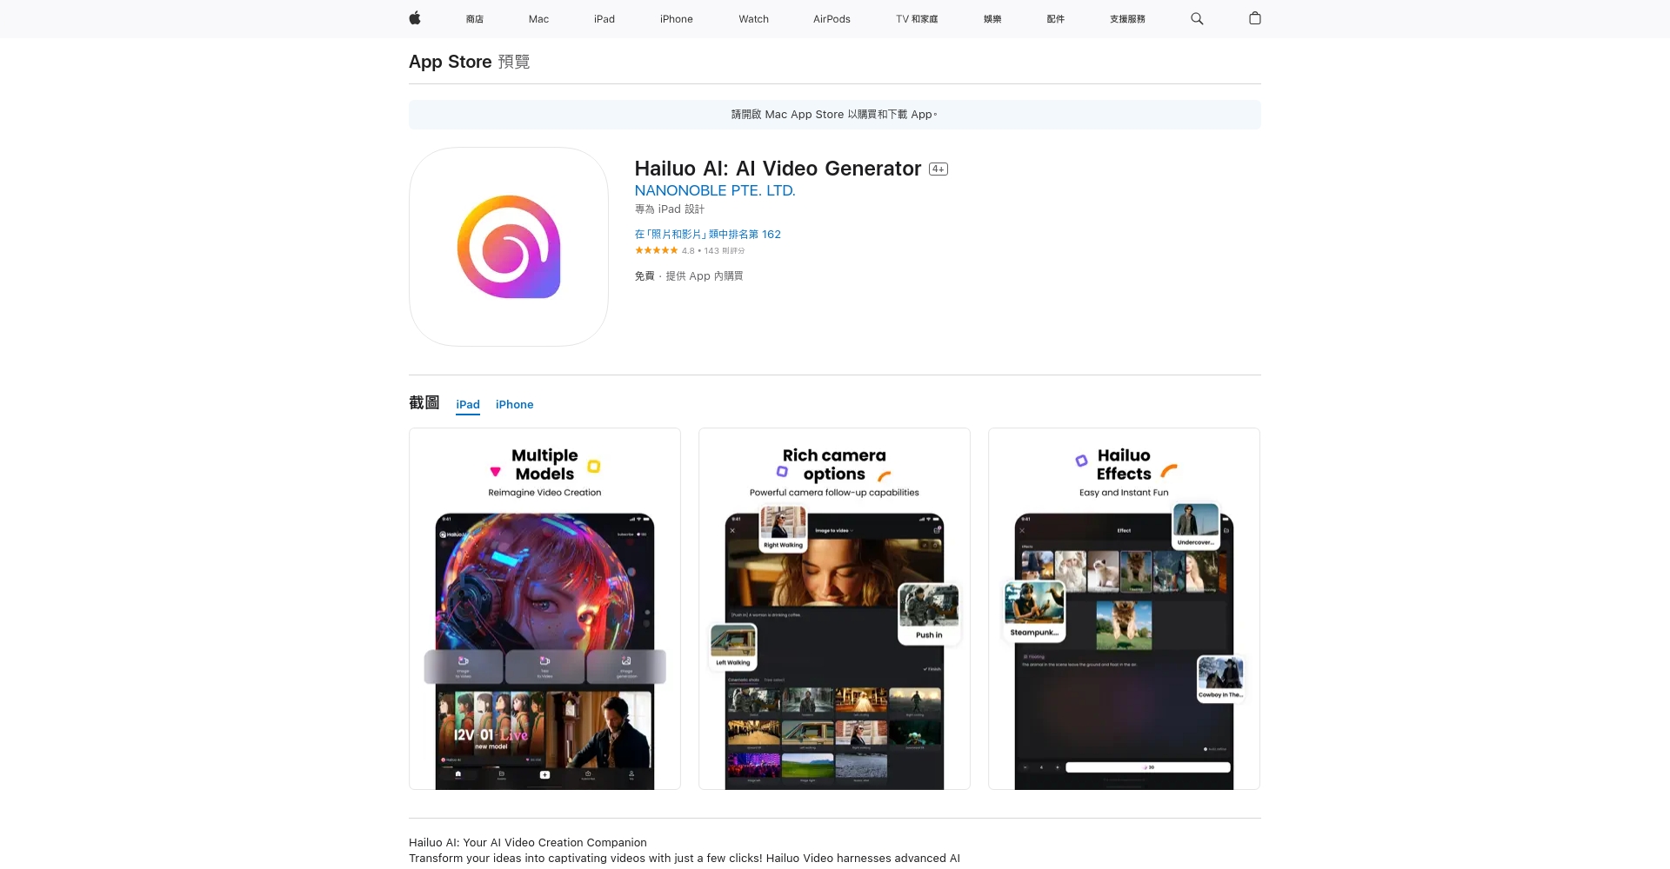Click the '免費 · 提供 App 內購買' text

689,276
